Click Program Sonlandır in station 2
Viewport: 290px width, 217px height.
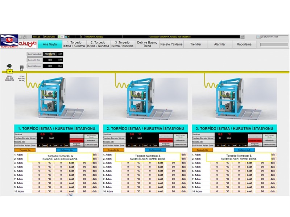point(166,145)
